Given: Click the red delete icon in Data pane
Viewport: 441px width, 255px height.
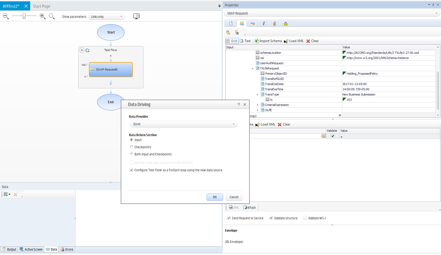Looking at the screenshot, I should (x=15, y=195).
